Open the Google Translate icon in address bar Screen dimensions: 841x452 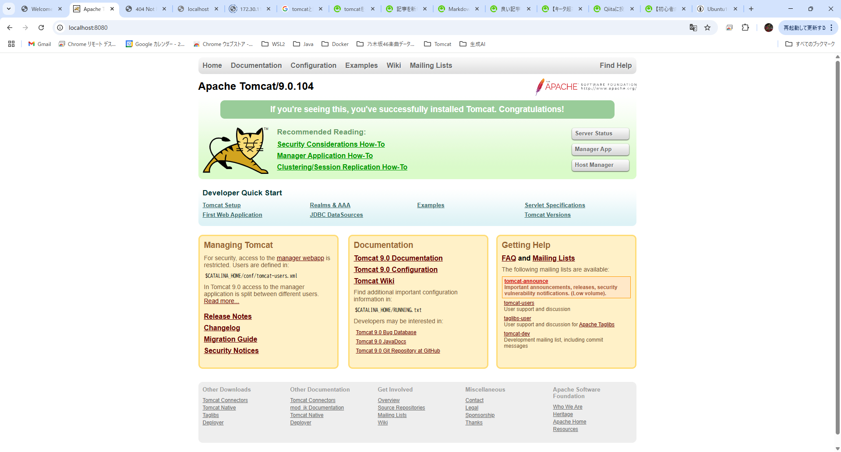tap(693, 28)
